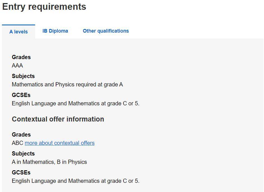Select the Mathematics and Physics required line
The height and width of the screenshot is (192, 264).
pyautogui.click(x=67, y=84)
